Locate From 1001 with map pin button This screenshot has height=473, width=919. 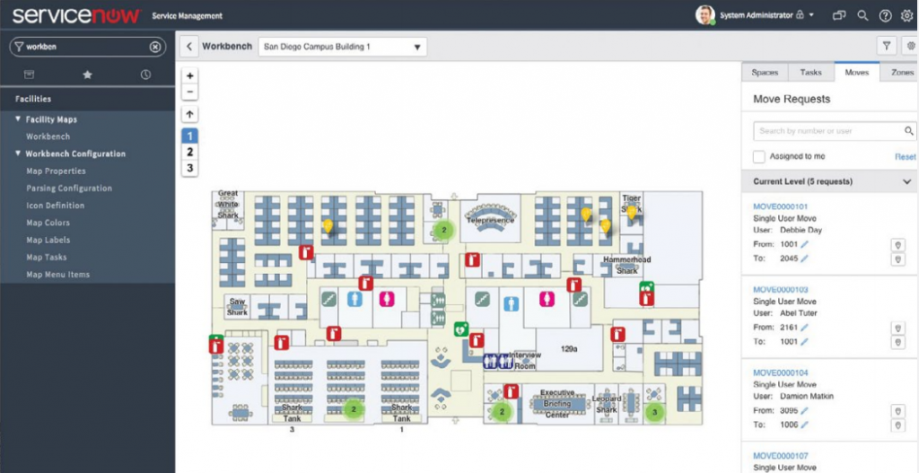897,244
